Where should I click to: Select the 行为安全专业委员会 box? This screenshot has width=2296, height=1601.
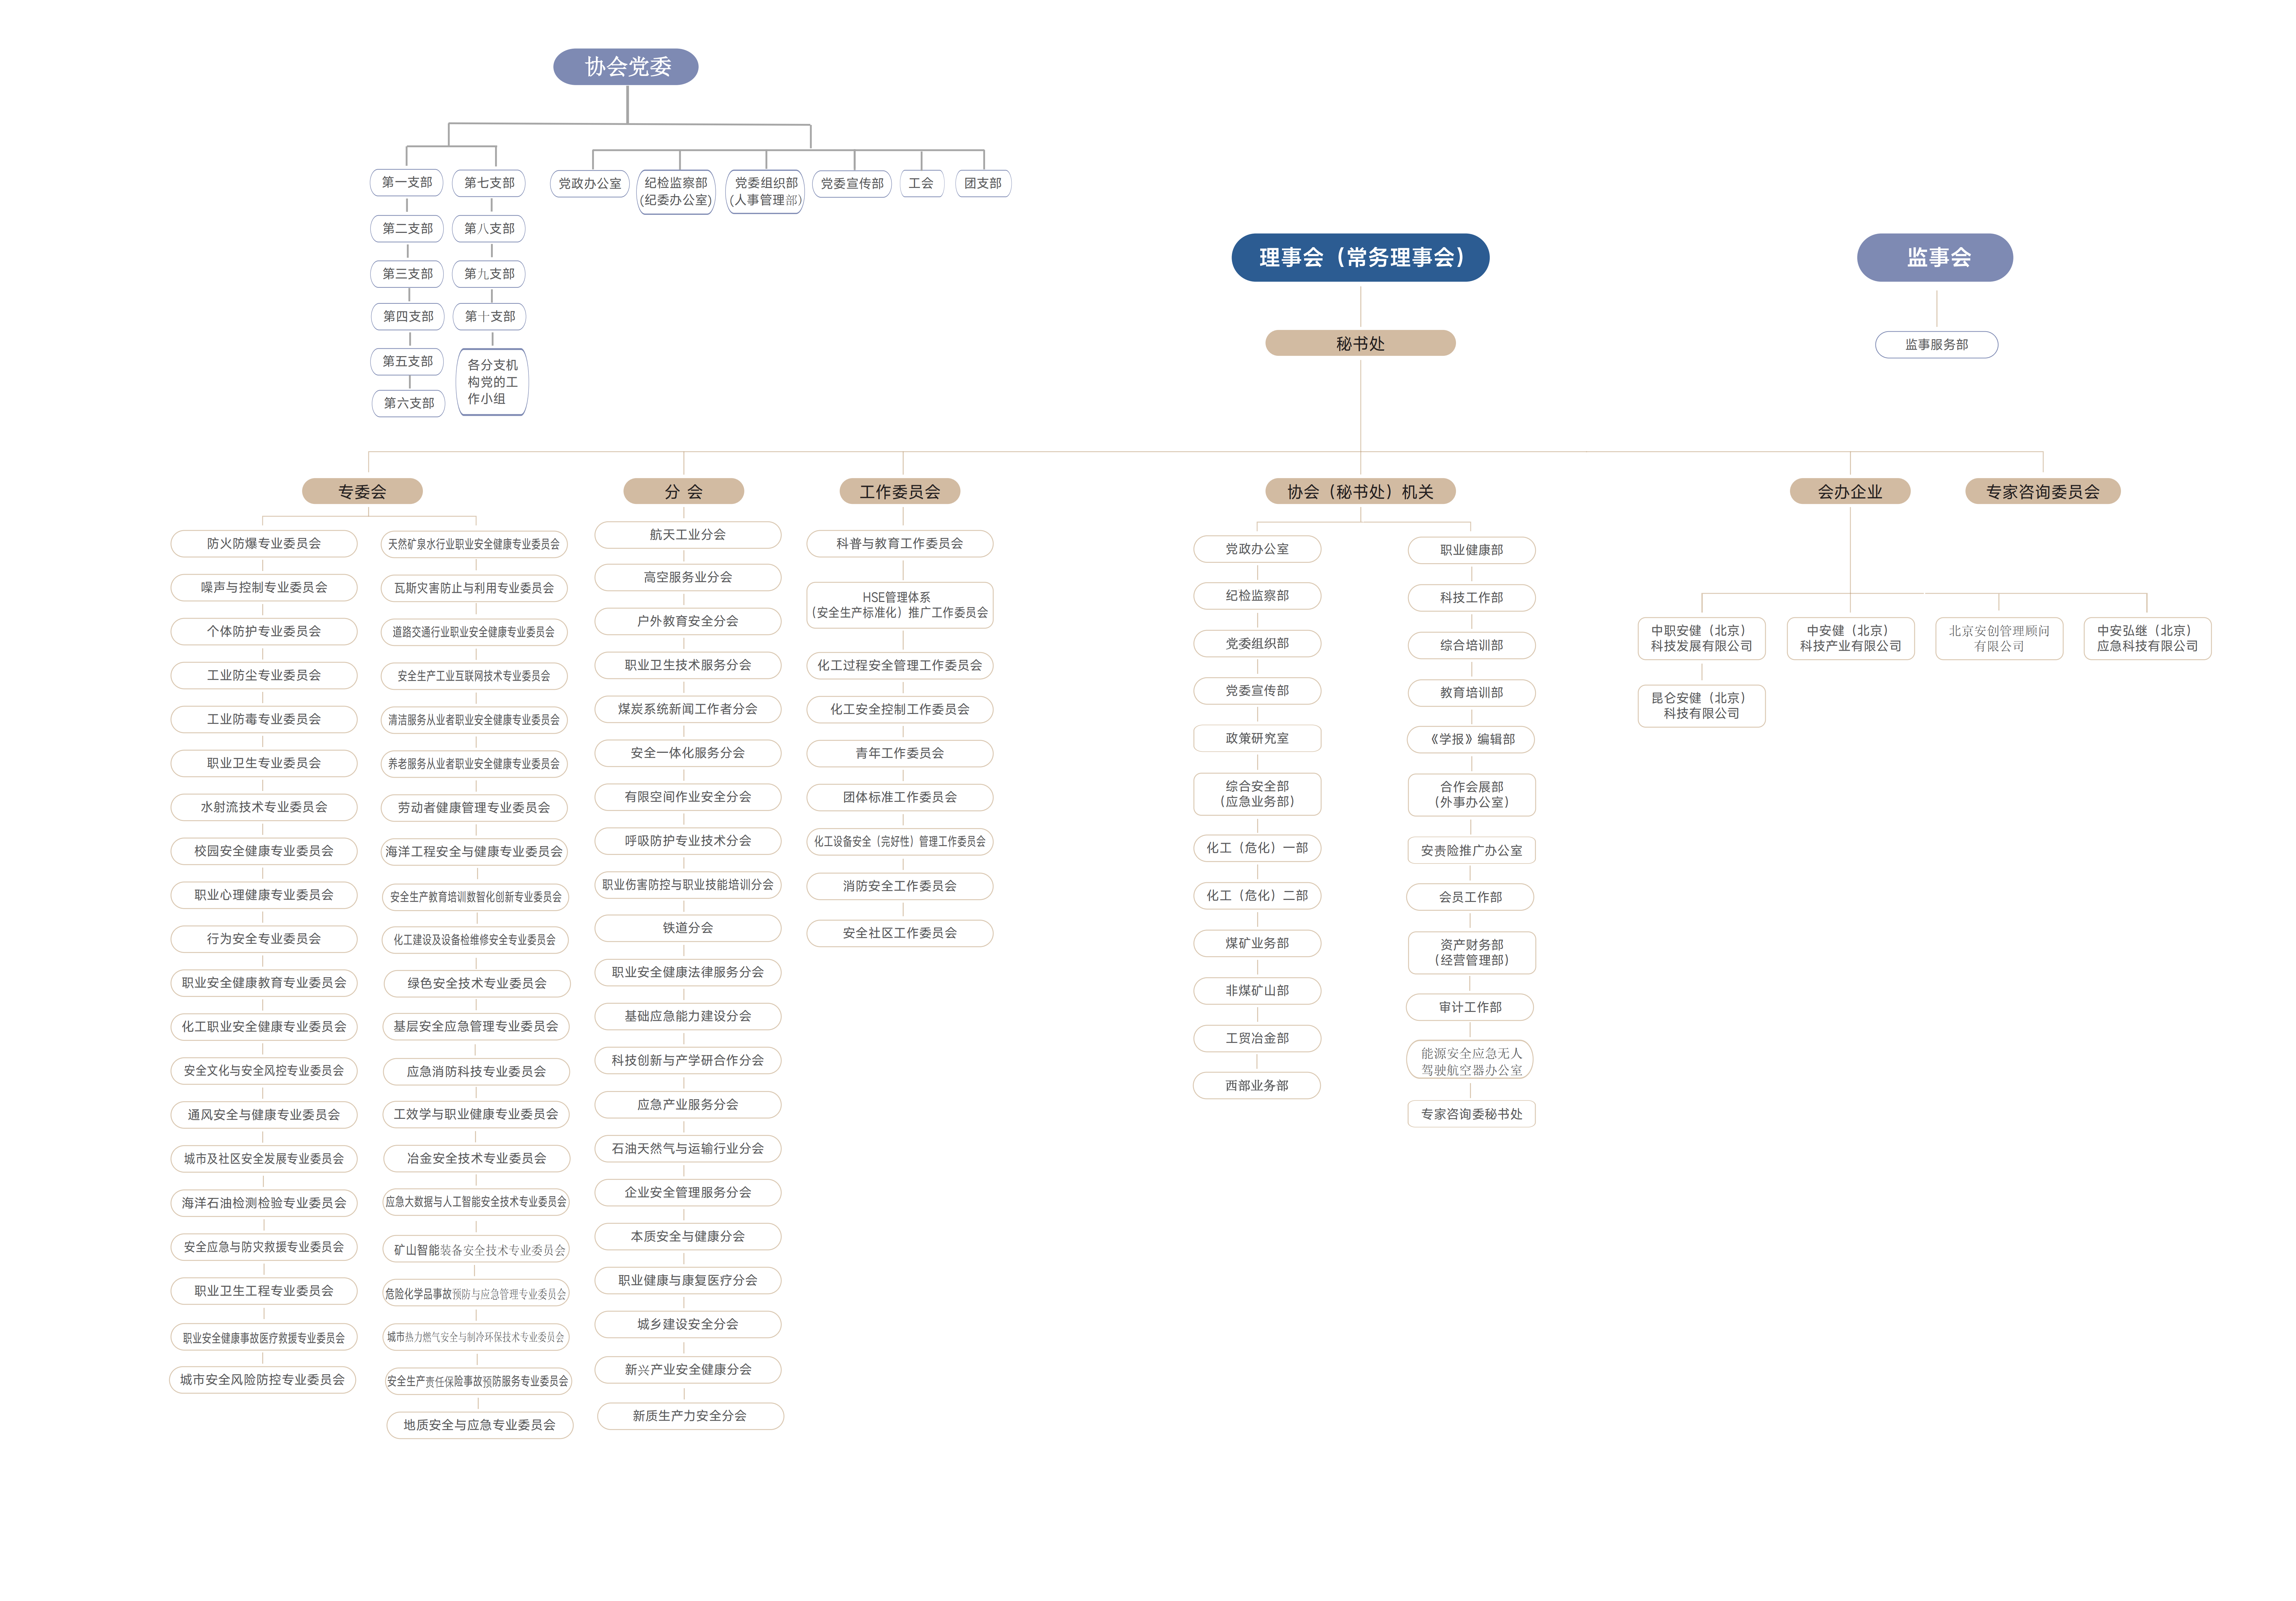(264, 939)
